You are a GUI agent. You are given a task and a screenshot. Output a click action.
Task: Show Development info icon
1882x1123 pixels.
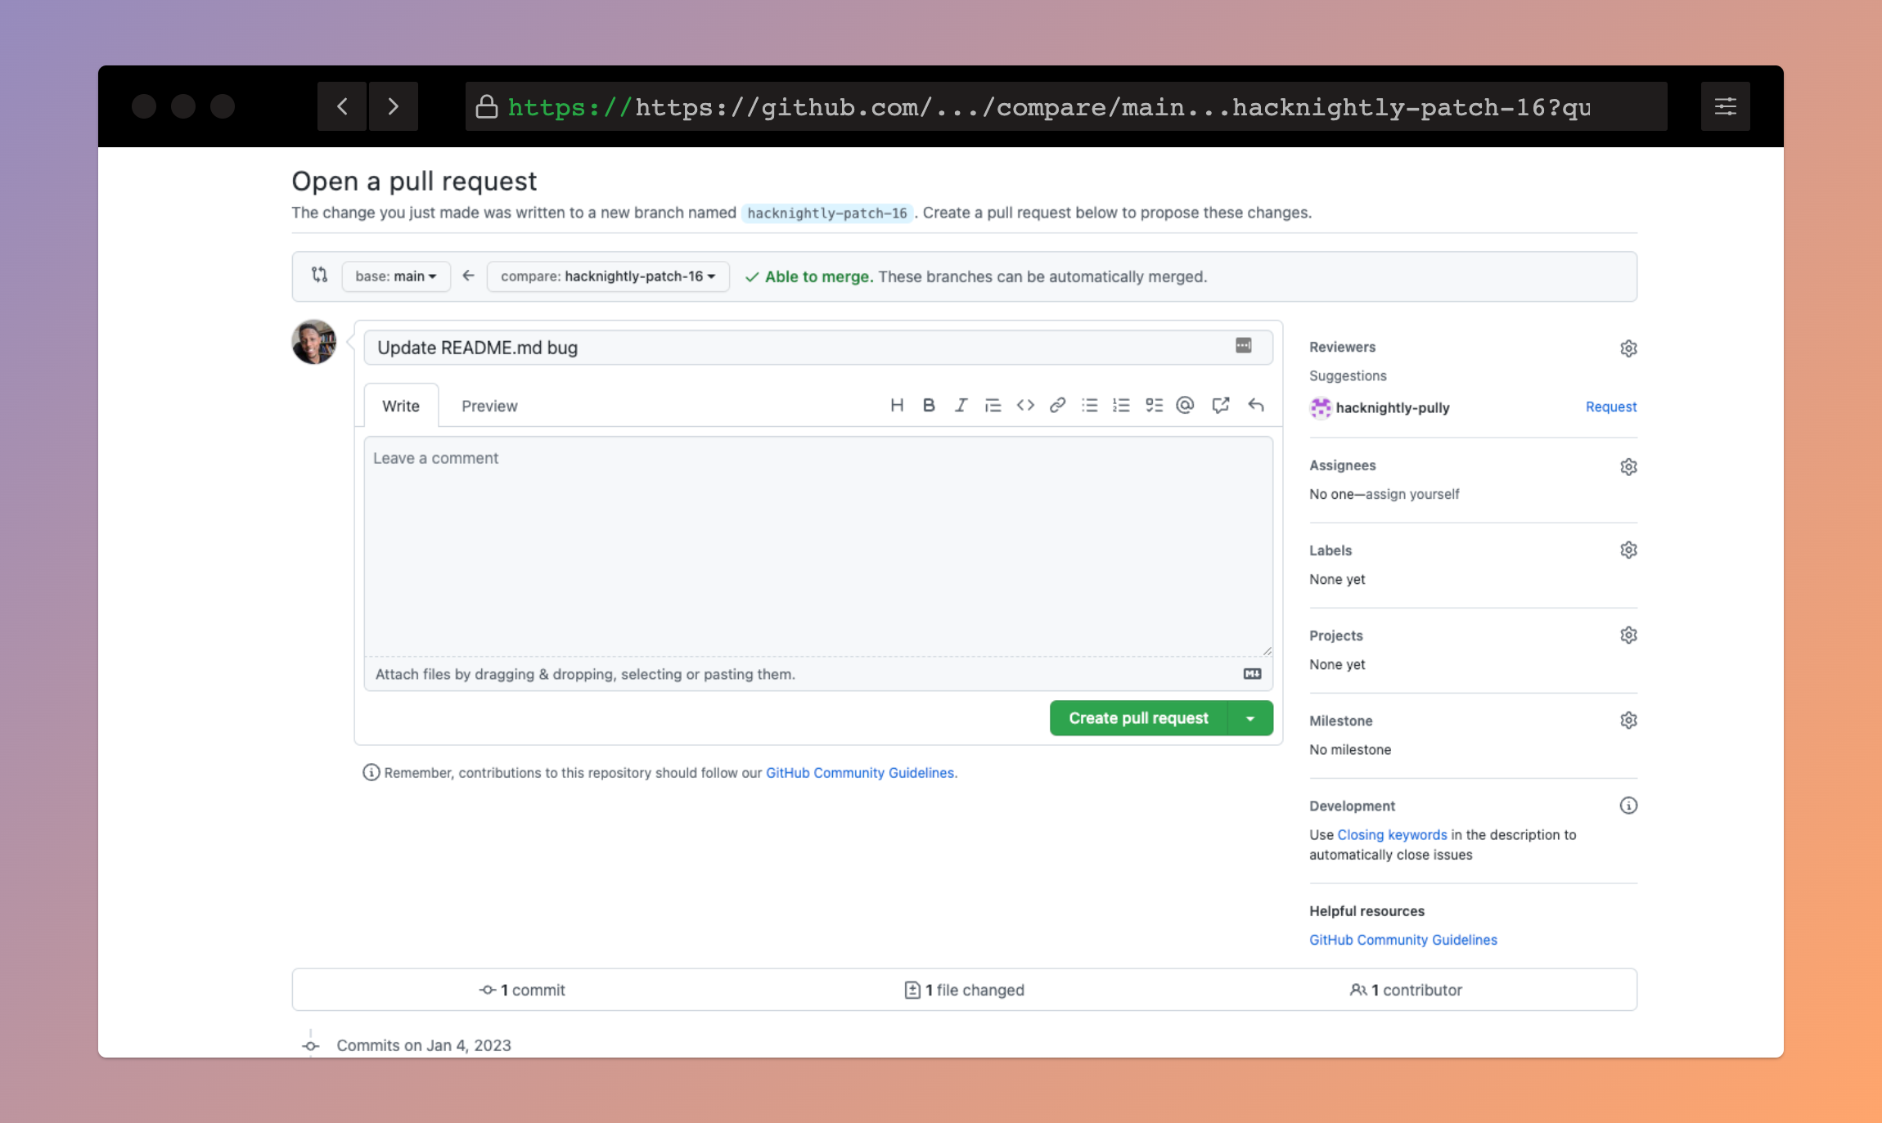coord(1628,806)
